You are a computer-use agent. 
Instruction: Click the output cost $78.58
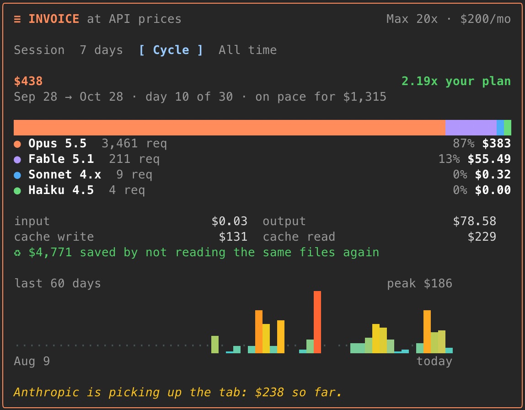474,221
